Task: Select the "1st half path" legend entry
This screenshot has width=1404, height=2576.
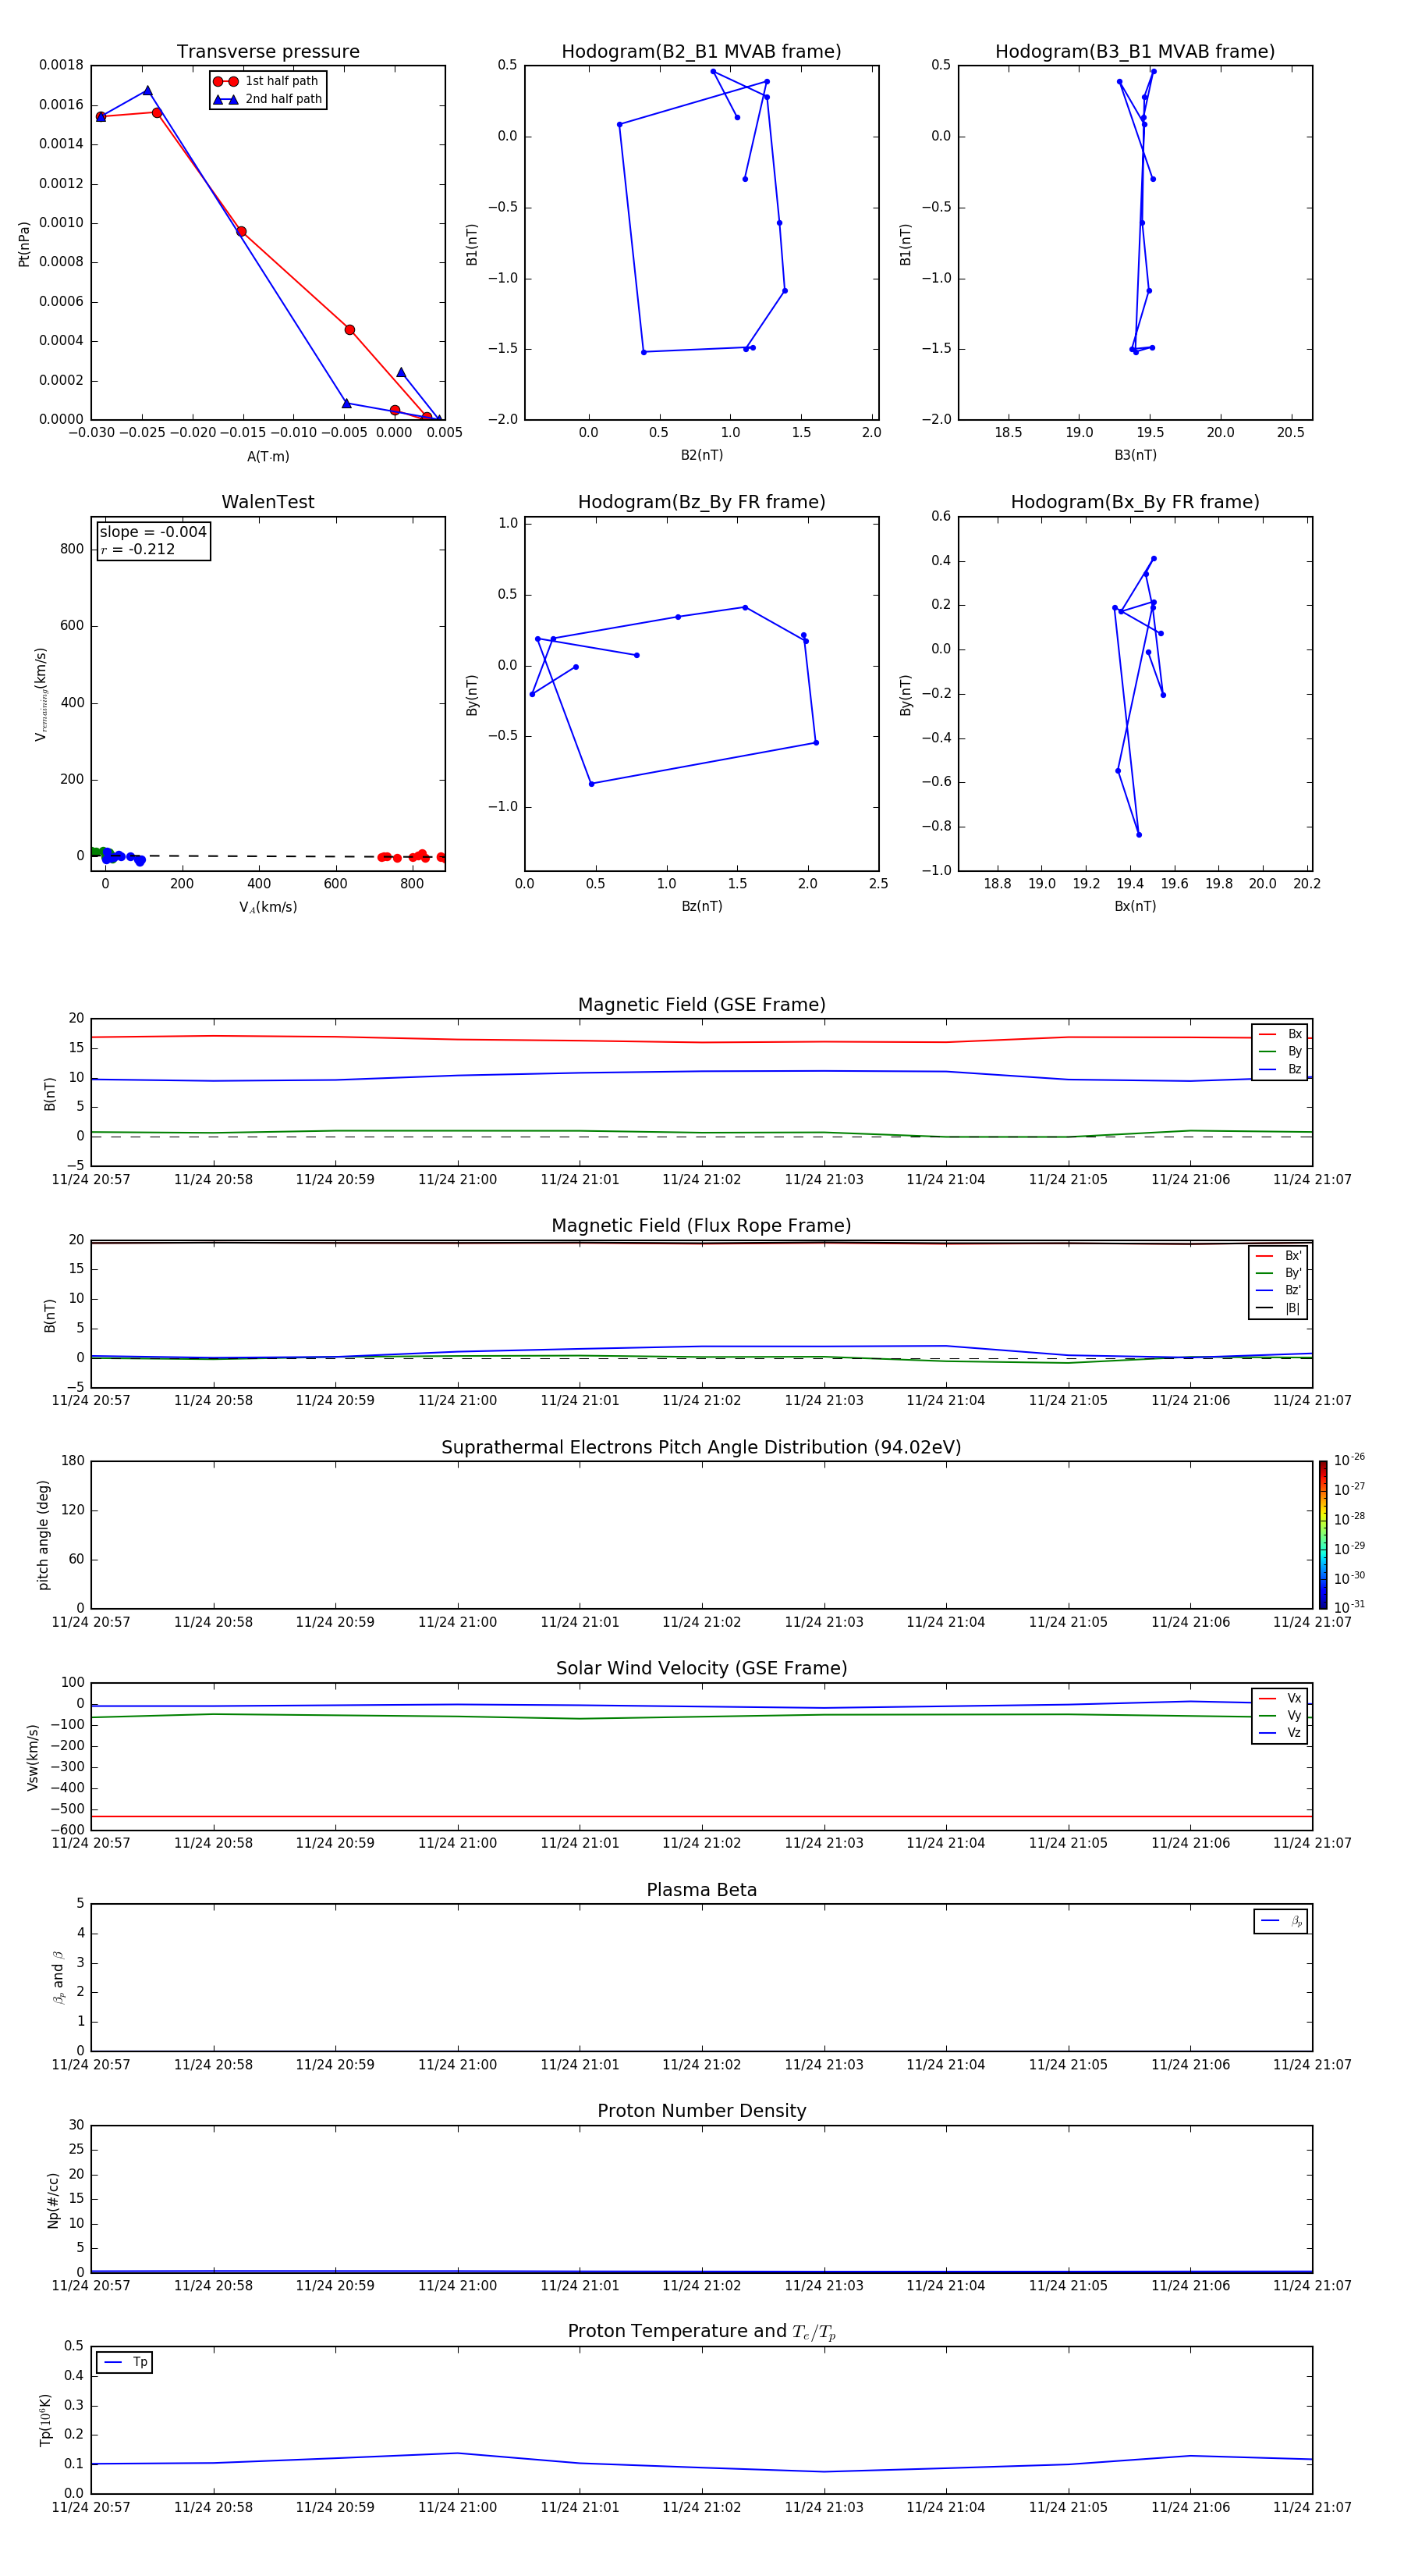Action: point(267,81)
